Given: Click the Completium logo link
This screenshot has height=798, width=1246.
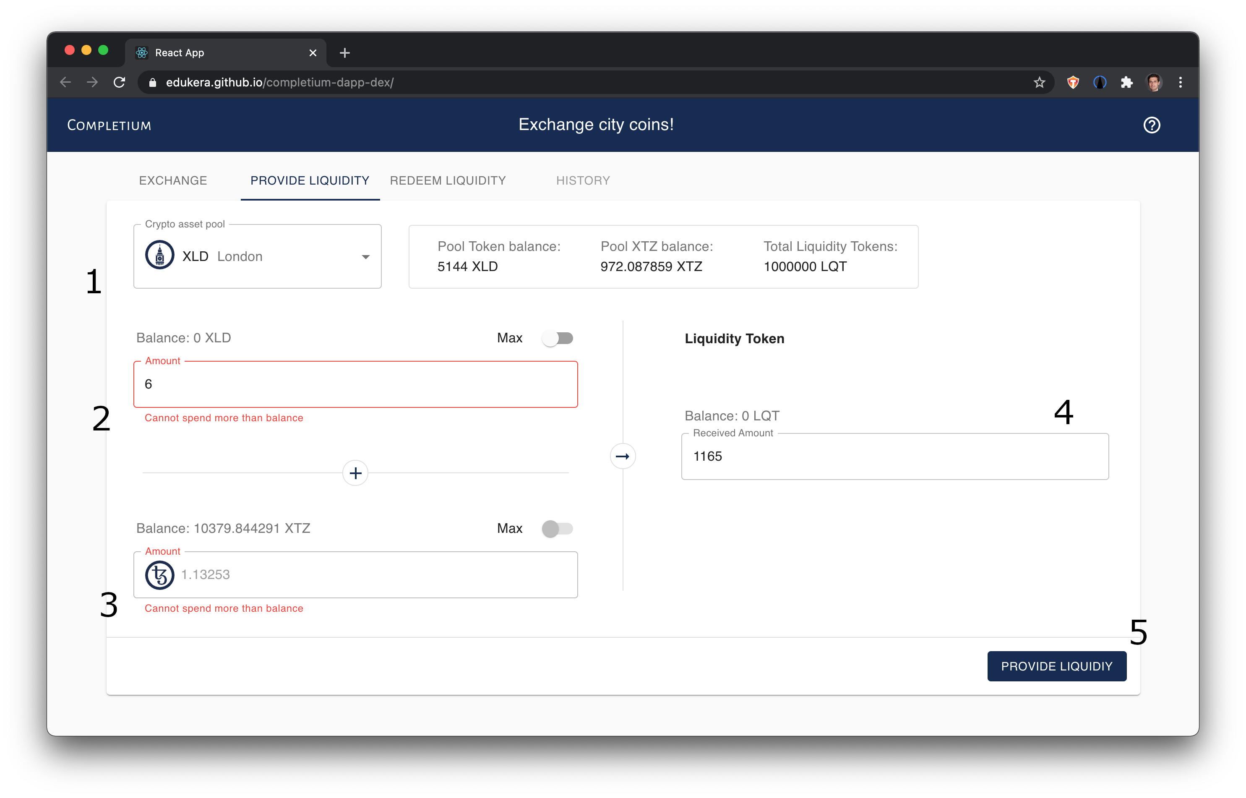Looking at the screenshot, I should (x=109, y=125).
